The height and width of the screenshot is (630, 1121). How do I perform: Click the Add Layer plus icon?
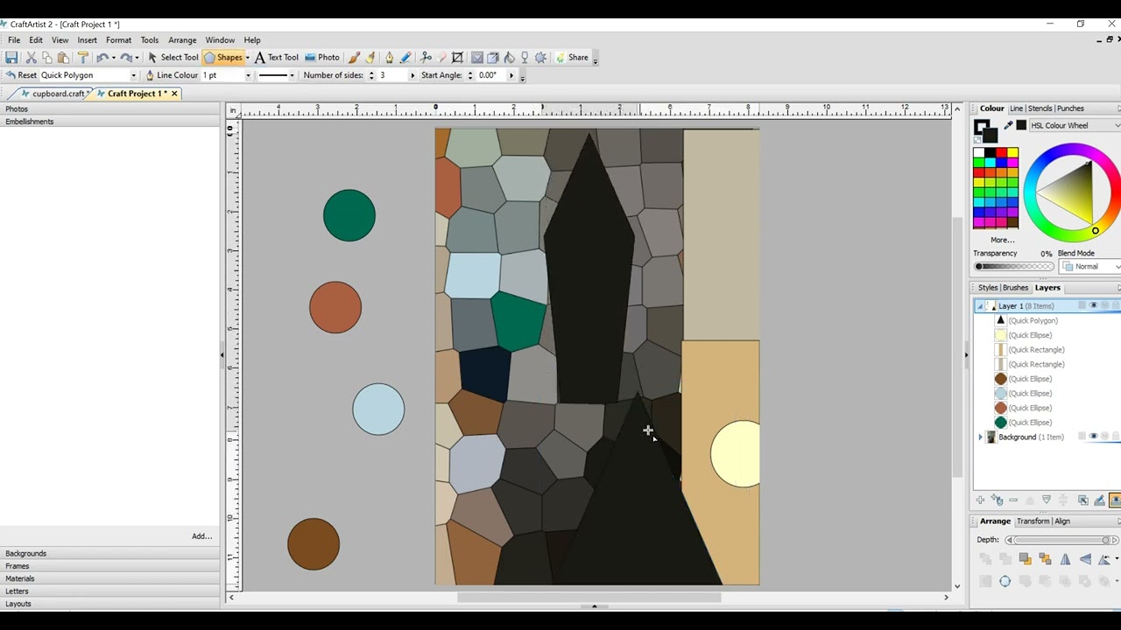[x=980, y=500]
